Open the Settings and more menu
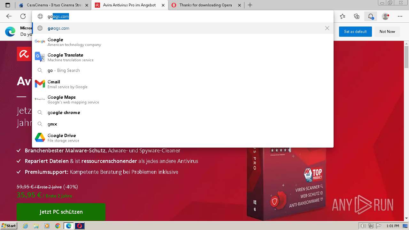This screenshot has height=230, width=409. 400,16
